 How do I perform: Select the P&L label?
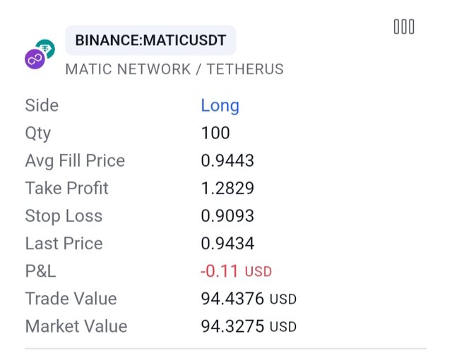click(40, 271)
